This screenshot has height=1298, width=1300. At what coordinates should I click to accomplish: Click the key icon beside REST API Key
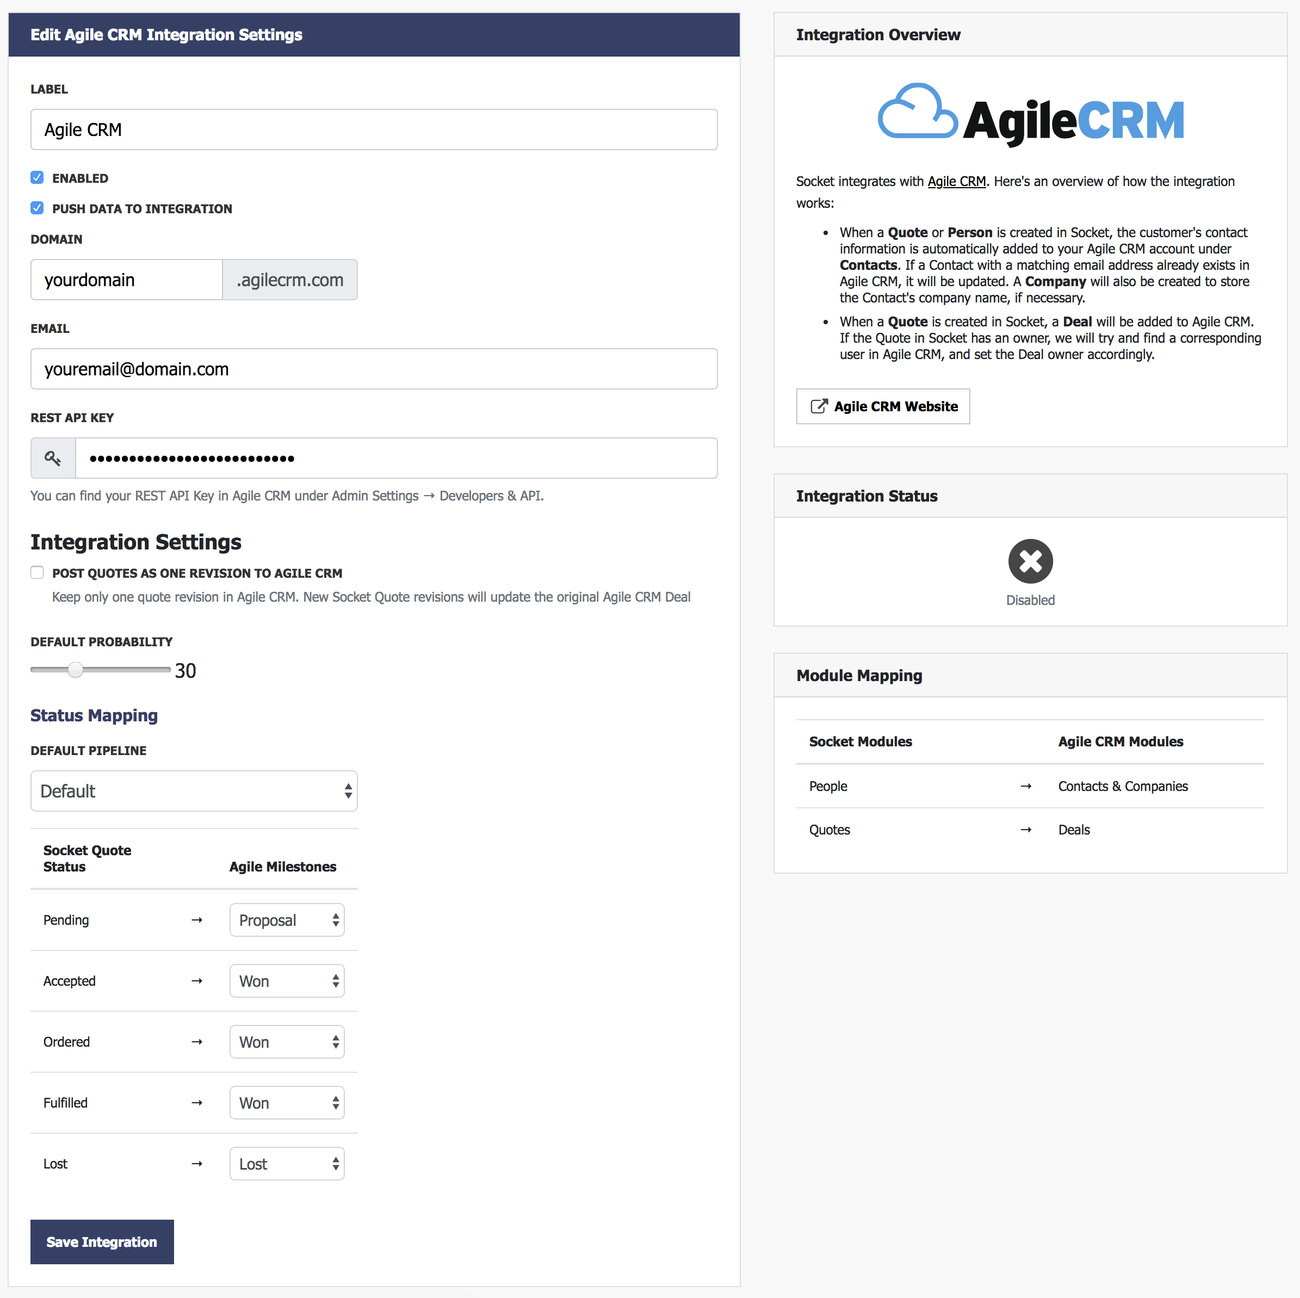tap(52, 458)
